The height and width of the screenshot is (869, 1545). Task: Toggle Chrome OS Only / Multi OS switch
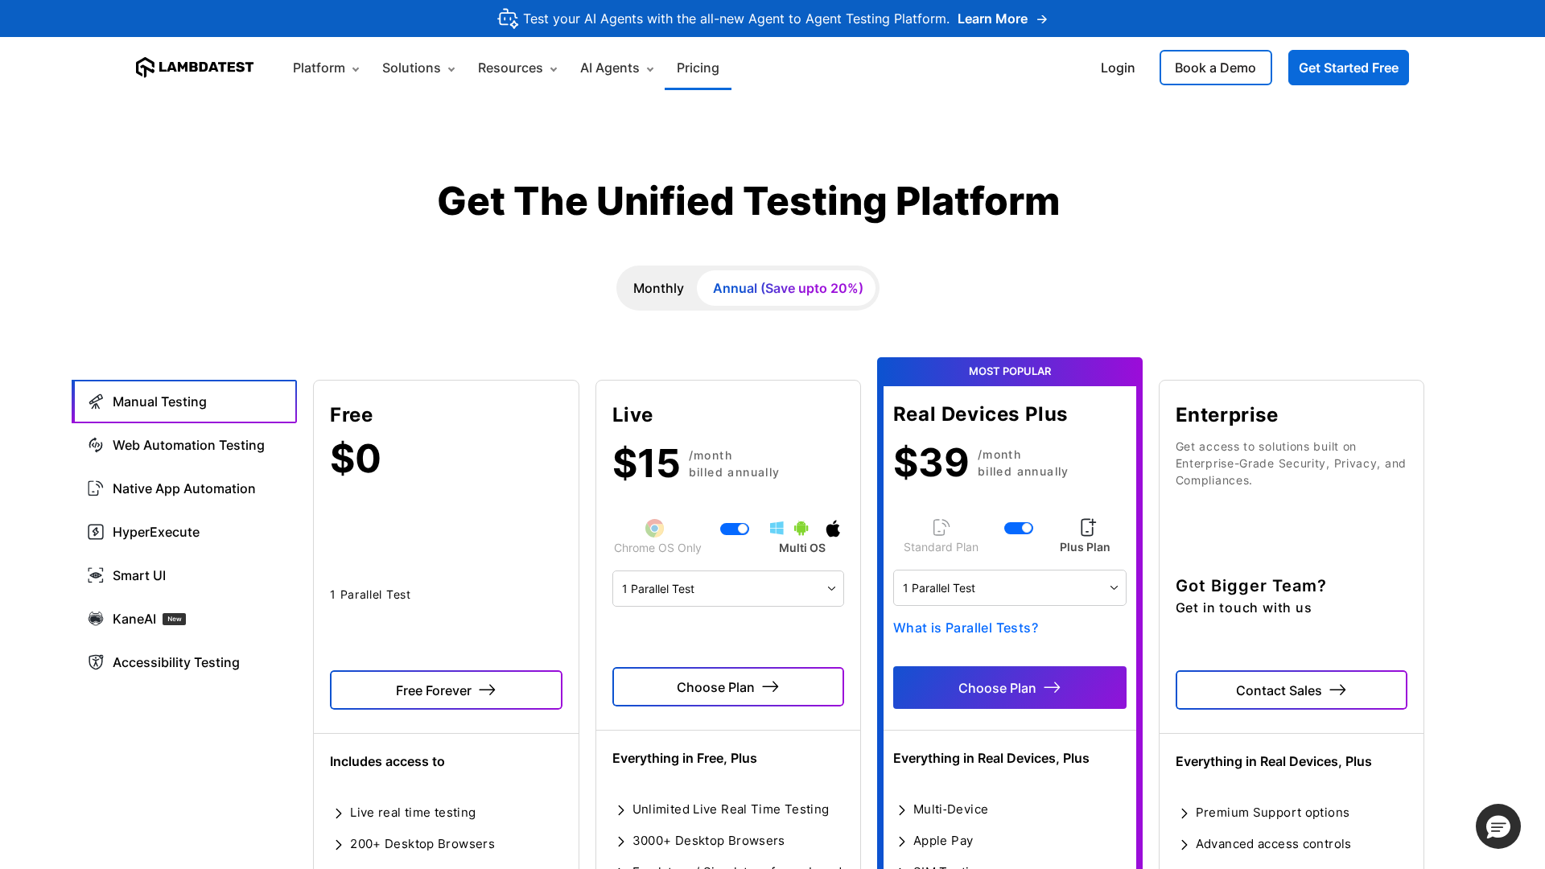point(734,529)
